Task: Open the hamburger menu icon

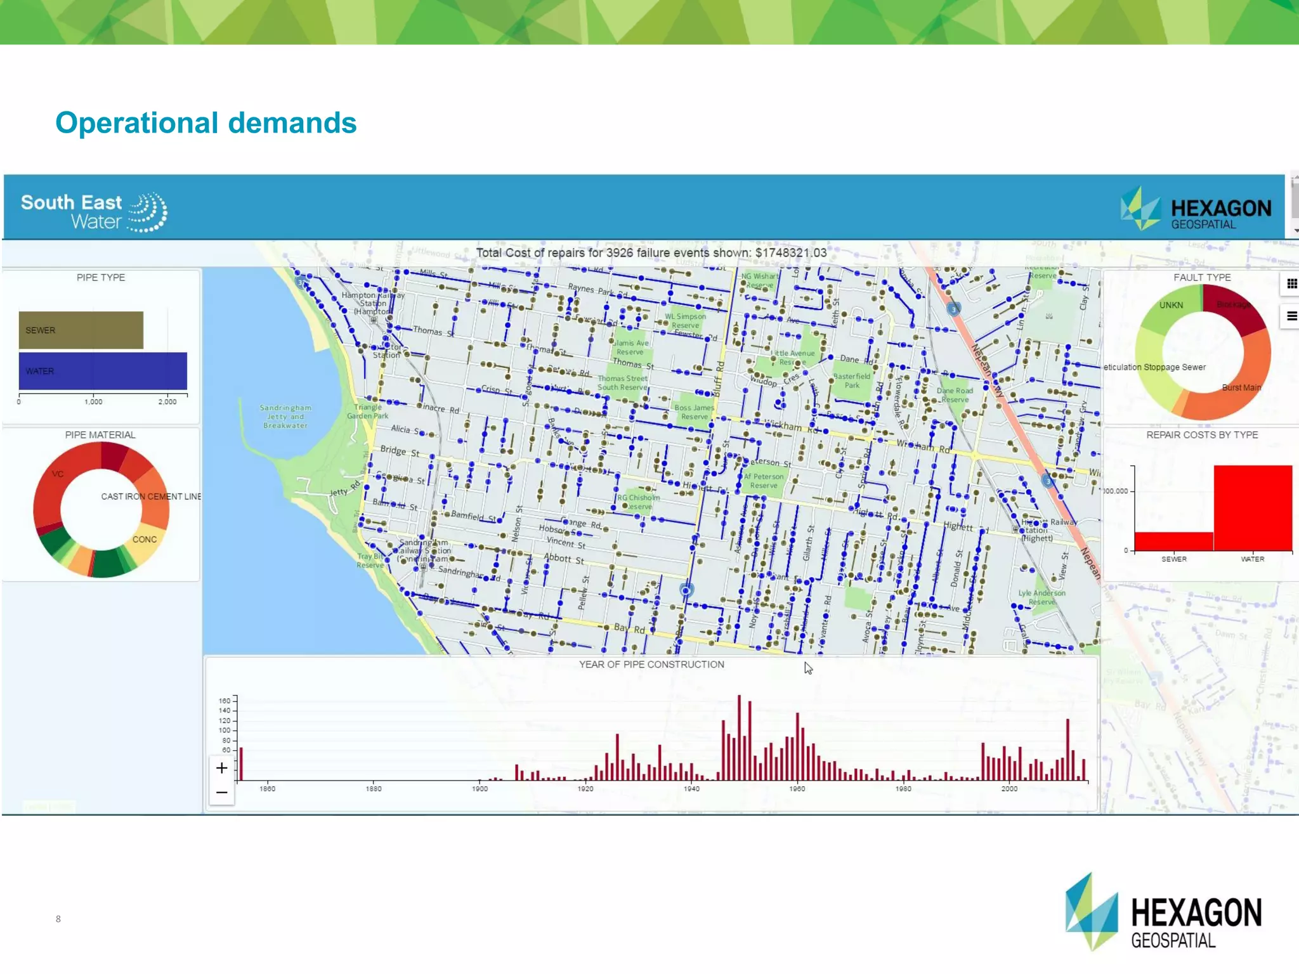Action: (1291, 316)
